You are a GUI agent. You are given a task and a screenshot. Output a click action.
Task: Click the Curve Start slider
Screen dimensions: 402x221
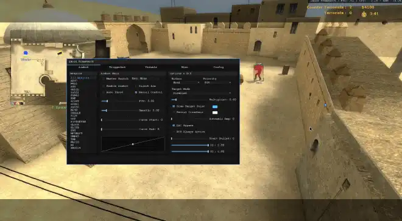119,120
